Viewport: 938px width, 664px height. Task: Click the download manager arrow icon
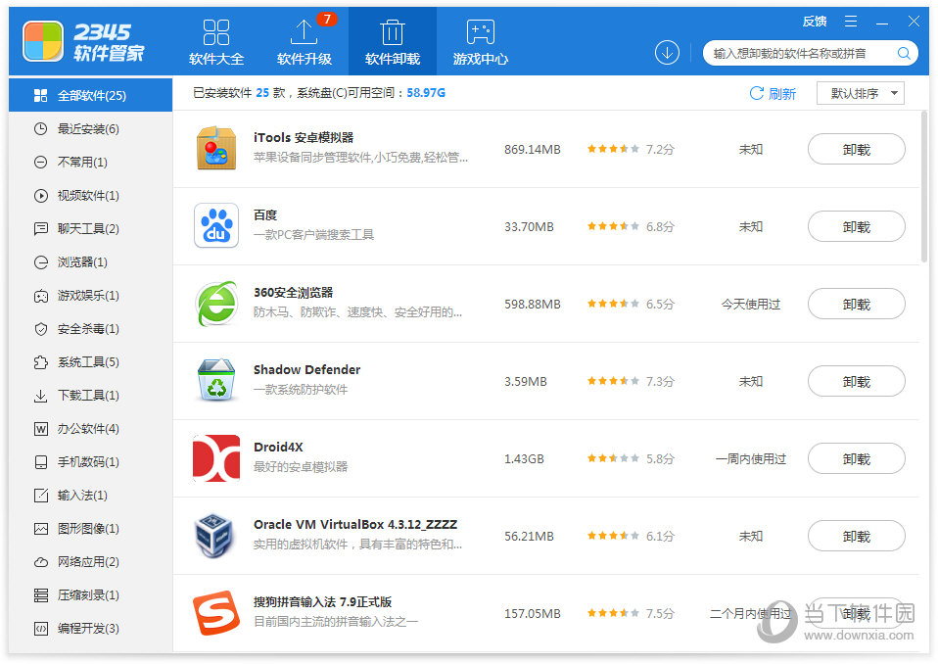pyautogui.click(x=667, y=53)
